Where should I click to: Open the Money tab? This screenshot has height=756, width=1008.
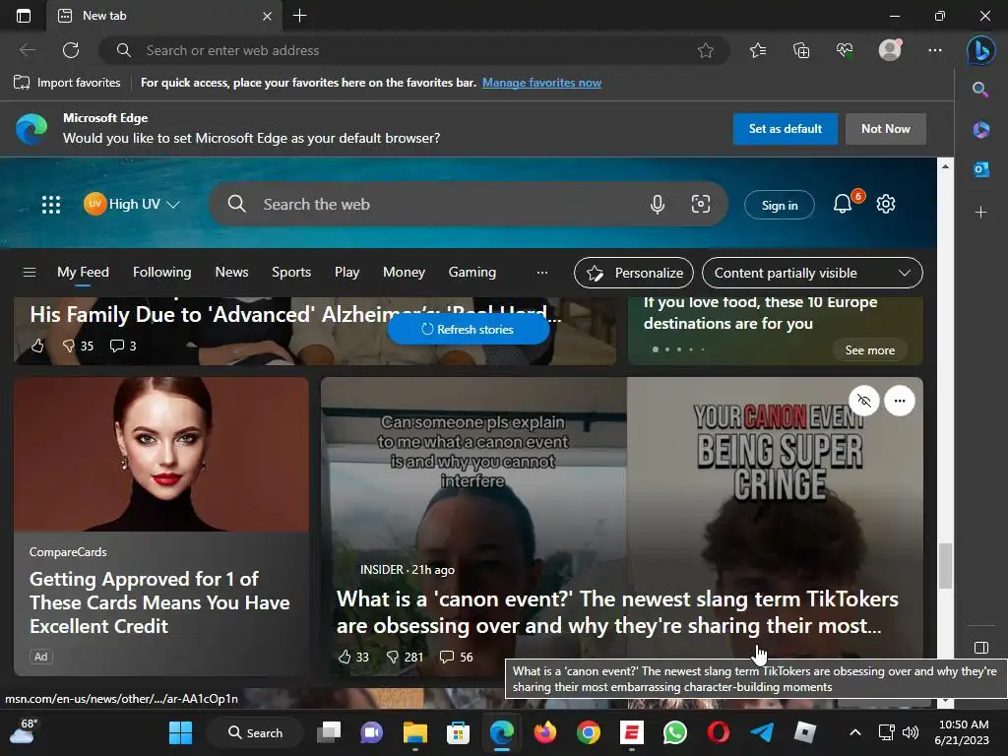[404, 273]
